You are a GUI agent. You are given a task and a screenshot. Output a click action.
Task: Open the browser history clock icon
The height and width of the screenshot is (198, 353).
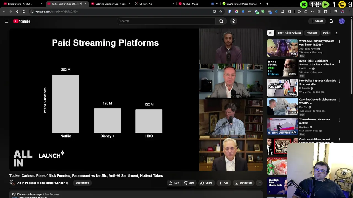pos(299,12)
